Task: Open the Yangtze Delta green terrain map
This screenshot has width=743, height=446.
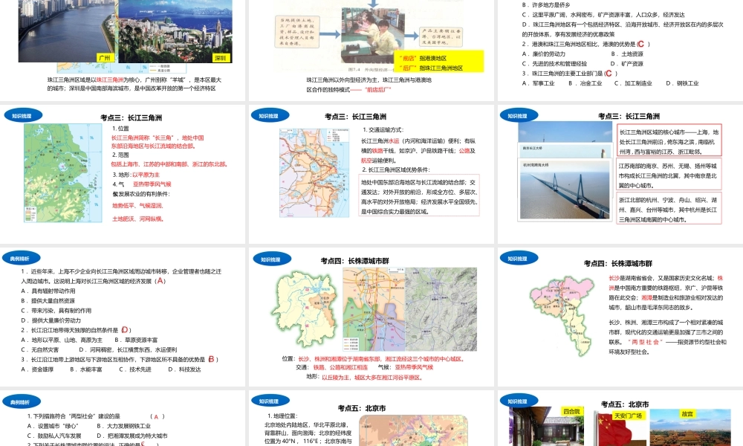Action: pos(63,173)
